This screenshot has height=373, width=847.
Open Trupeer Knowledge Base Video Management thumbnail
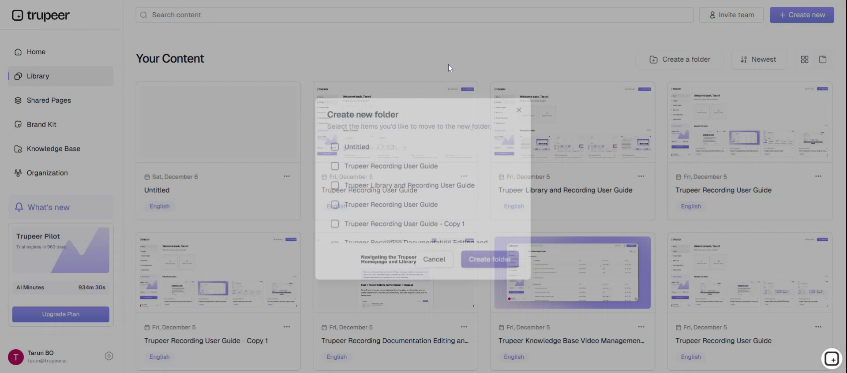(x=573, y=273)
